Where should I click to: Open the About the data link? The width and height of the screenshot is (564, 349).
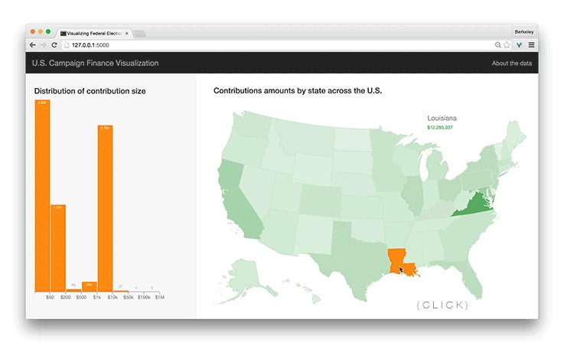click(511, 64)
